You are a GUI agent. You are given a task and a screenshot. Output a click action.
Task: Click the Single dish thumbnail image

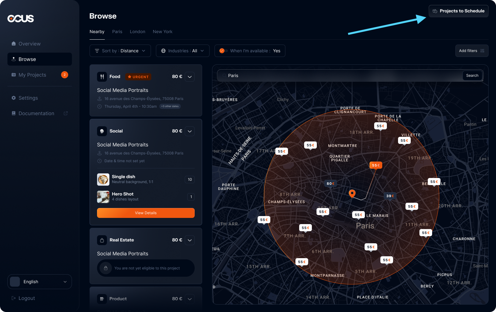(x=103, y=180)
